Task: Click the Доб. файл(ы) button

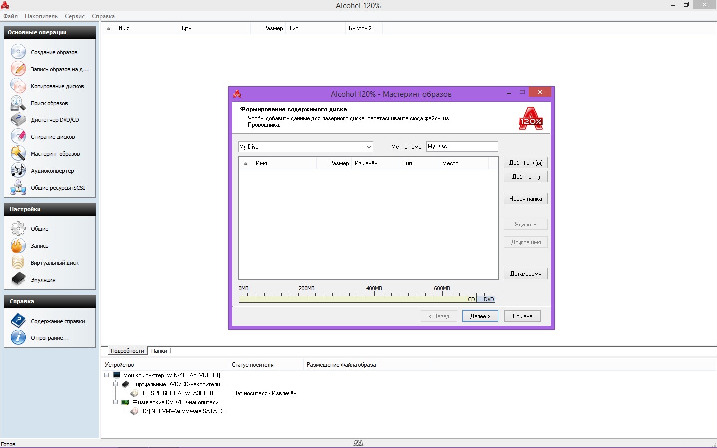Action: (526, 163)
